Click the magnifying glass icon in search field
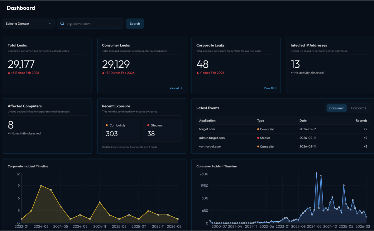Screen dimensions: 374x231 pos(62,23)
